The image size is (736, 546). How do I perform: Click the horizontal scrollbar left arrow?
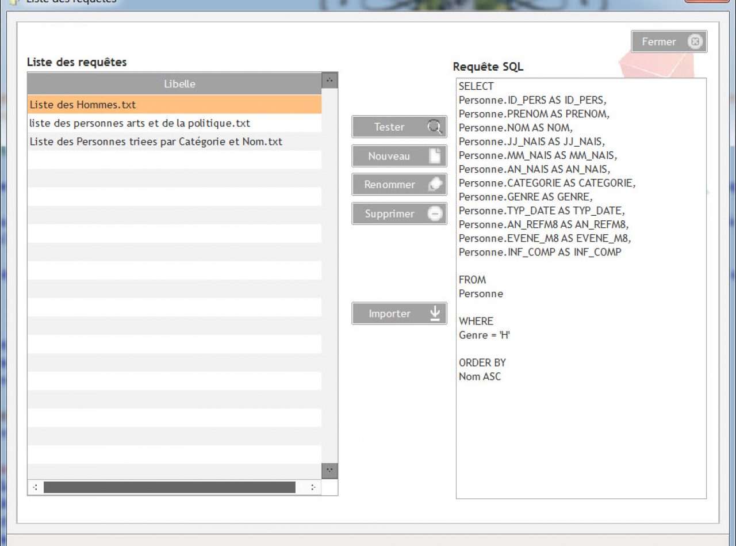35,487
